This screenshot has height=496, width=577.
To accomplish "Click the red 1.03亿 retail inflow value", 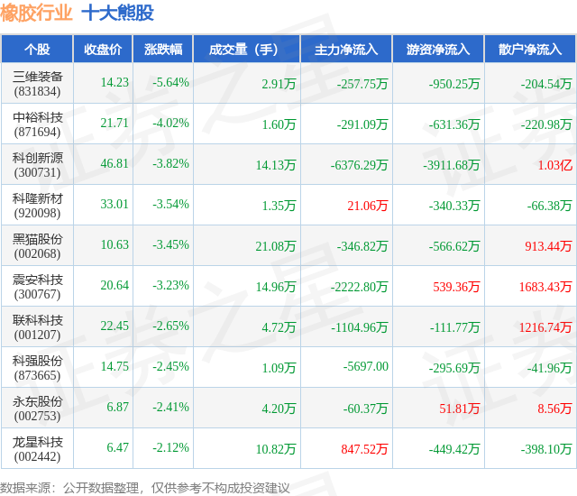I will tap(555, 165).
